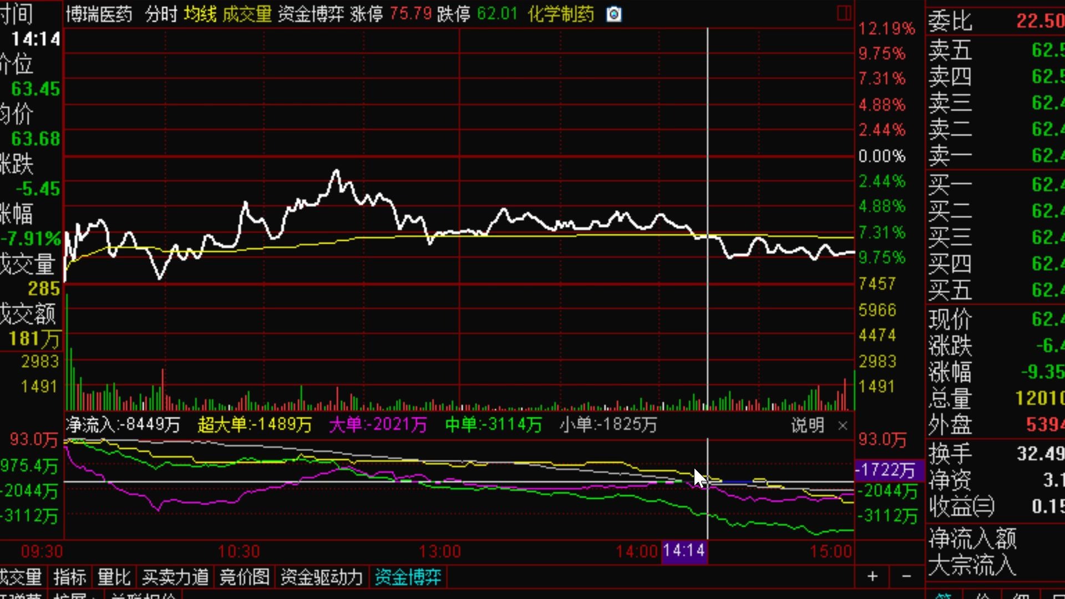Click the red layout icon above the chart
This screenshot has height=599, width=1065.
tap(844, 13)
